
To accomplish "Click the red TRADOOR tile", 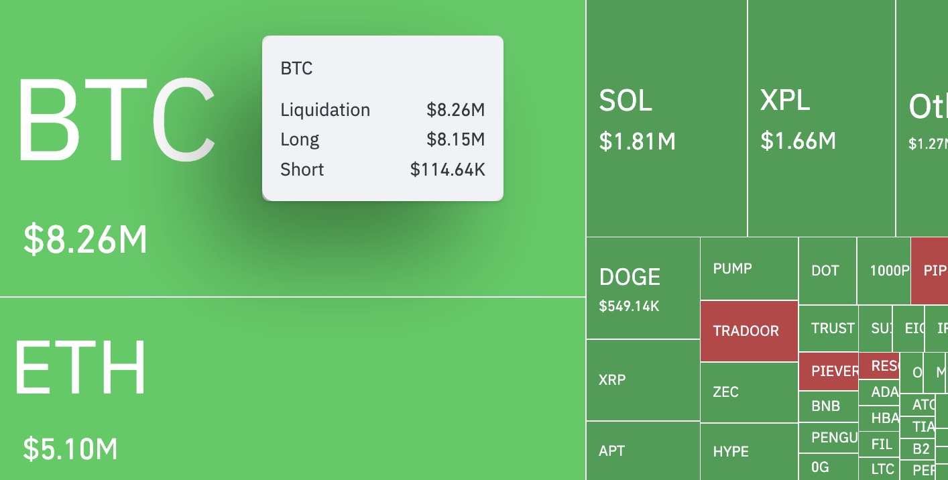I will pos(749,331).
